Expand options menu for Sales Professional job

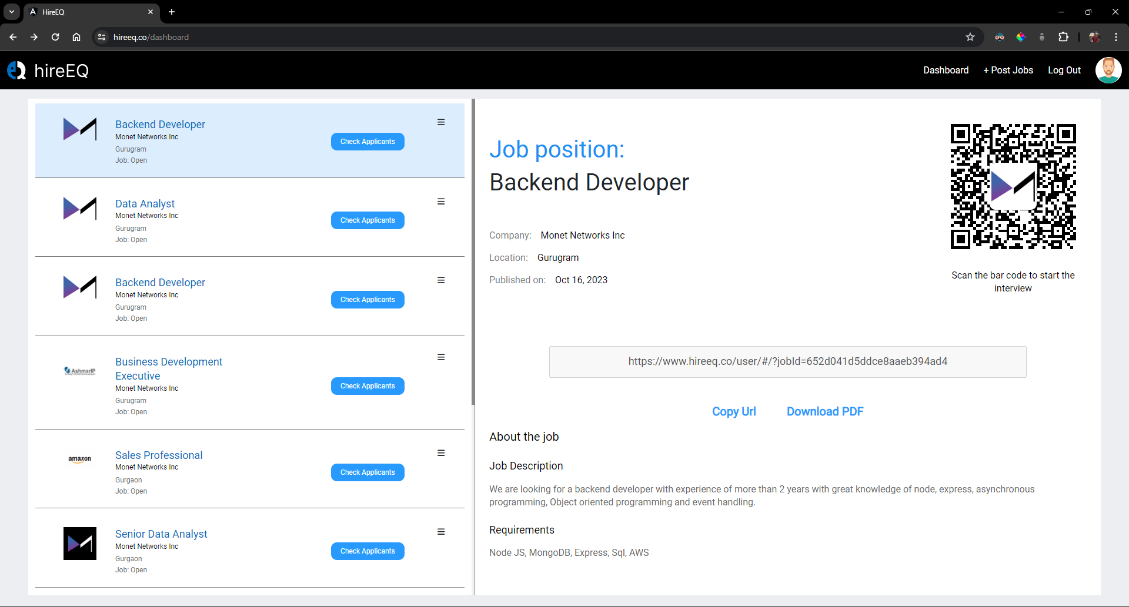coord(441,453)
